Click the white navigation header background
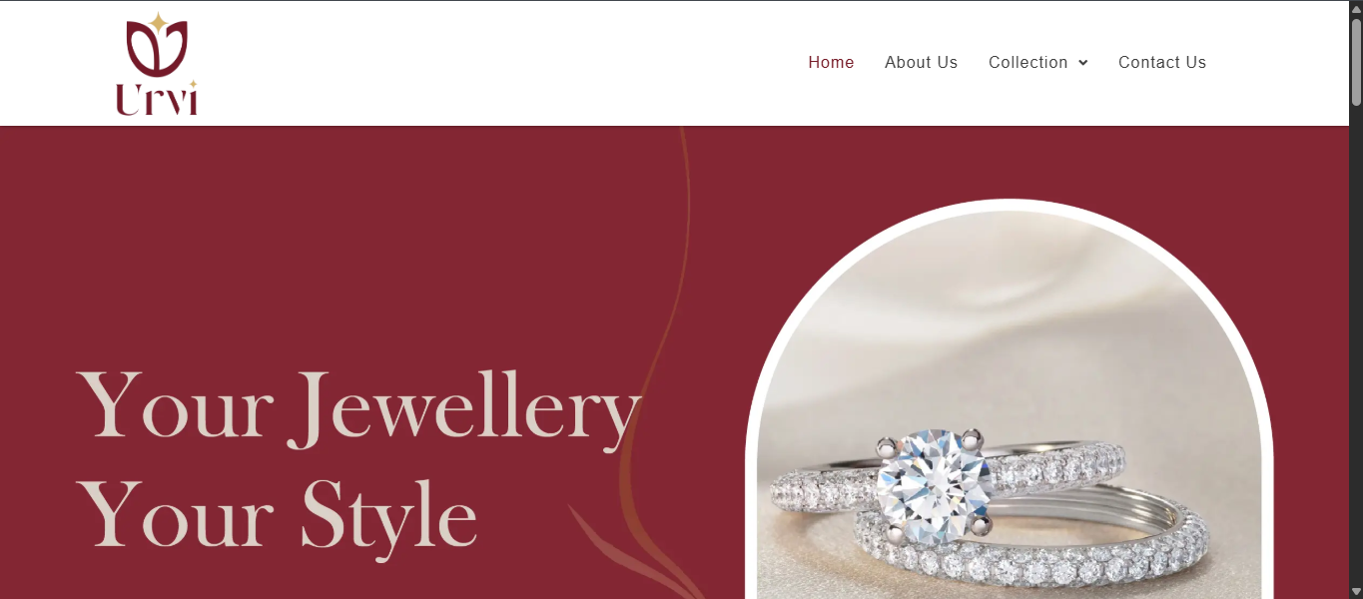Image resolution: width=1363 pixels, height=599 pixels. point(499,62)
